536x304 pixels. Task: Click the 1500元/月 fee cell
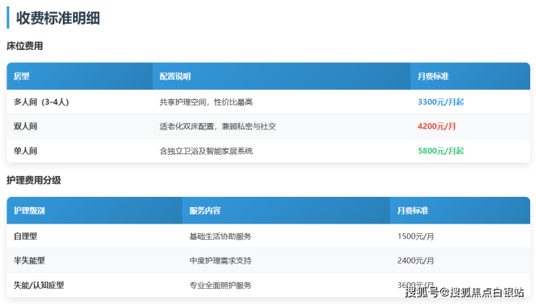416,236
